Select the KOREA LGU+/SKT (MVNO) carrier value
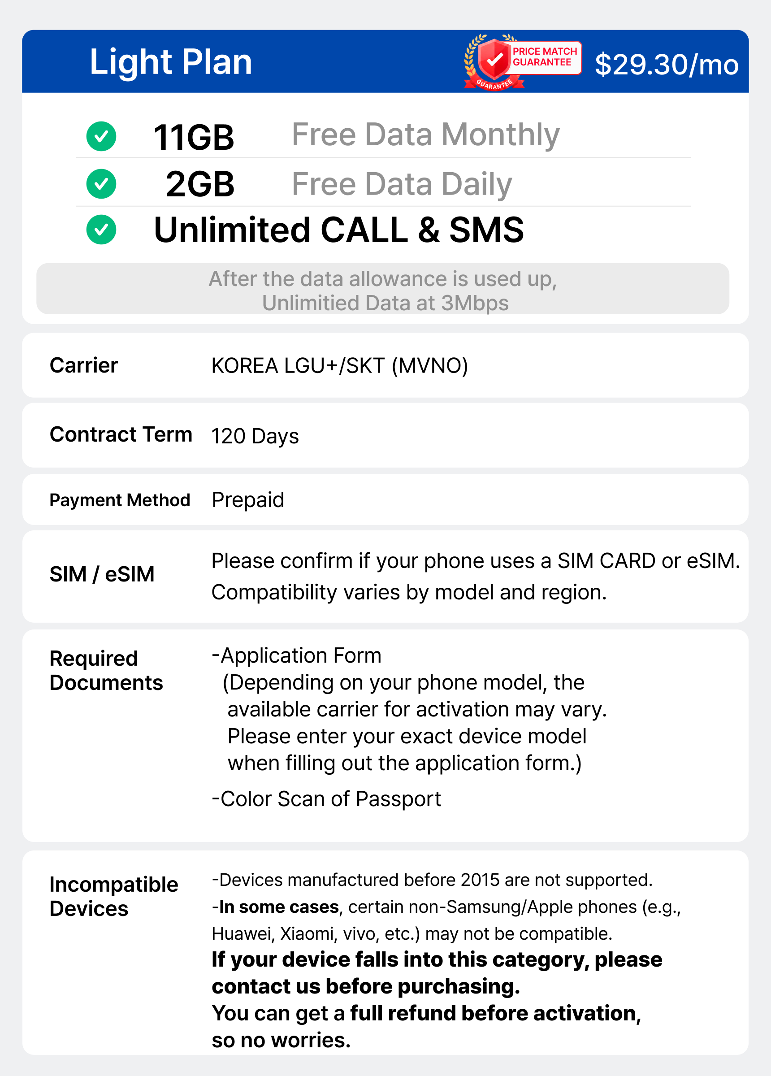The image size is (771, 1076). [x=339, y=366]
